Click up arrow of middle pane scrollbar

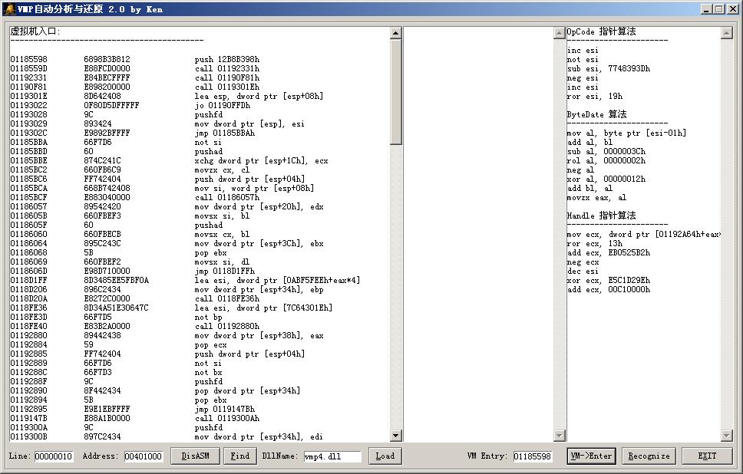(559, 33)
